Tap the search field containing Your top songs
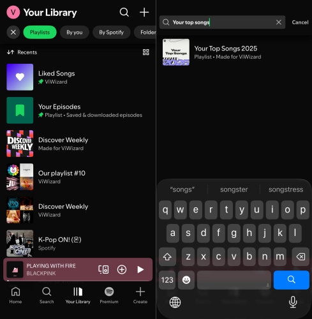 tap(222, 22)
